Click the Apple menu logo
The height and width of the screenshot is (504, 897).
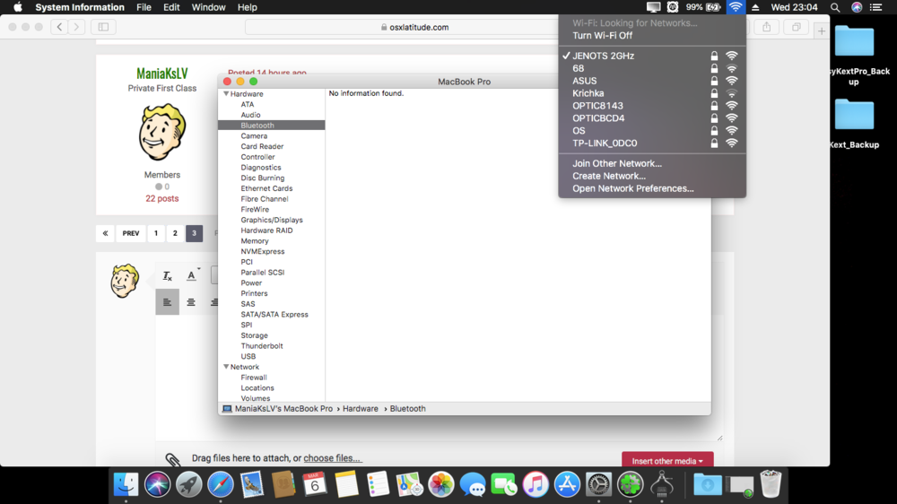18,7
